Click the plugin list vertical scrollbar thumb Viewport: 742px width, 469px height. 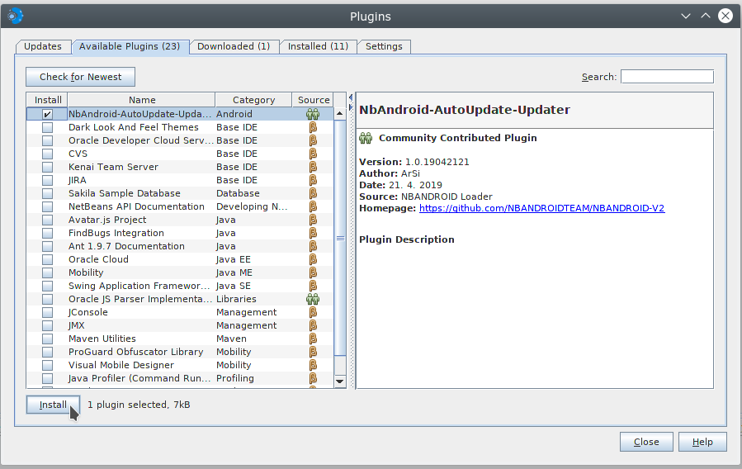coord(339,238)
